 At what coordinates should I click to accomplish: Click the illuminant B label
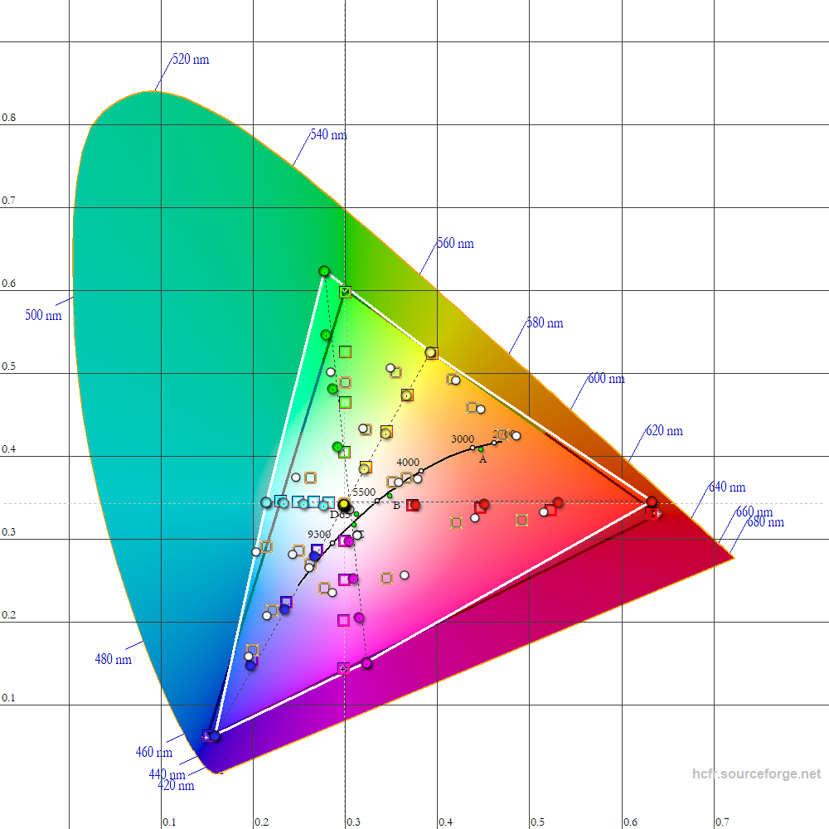(x=396, y=506)
